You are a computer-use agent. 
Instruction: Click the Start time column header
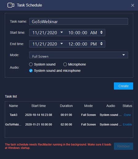[39, 106]
